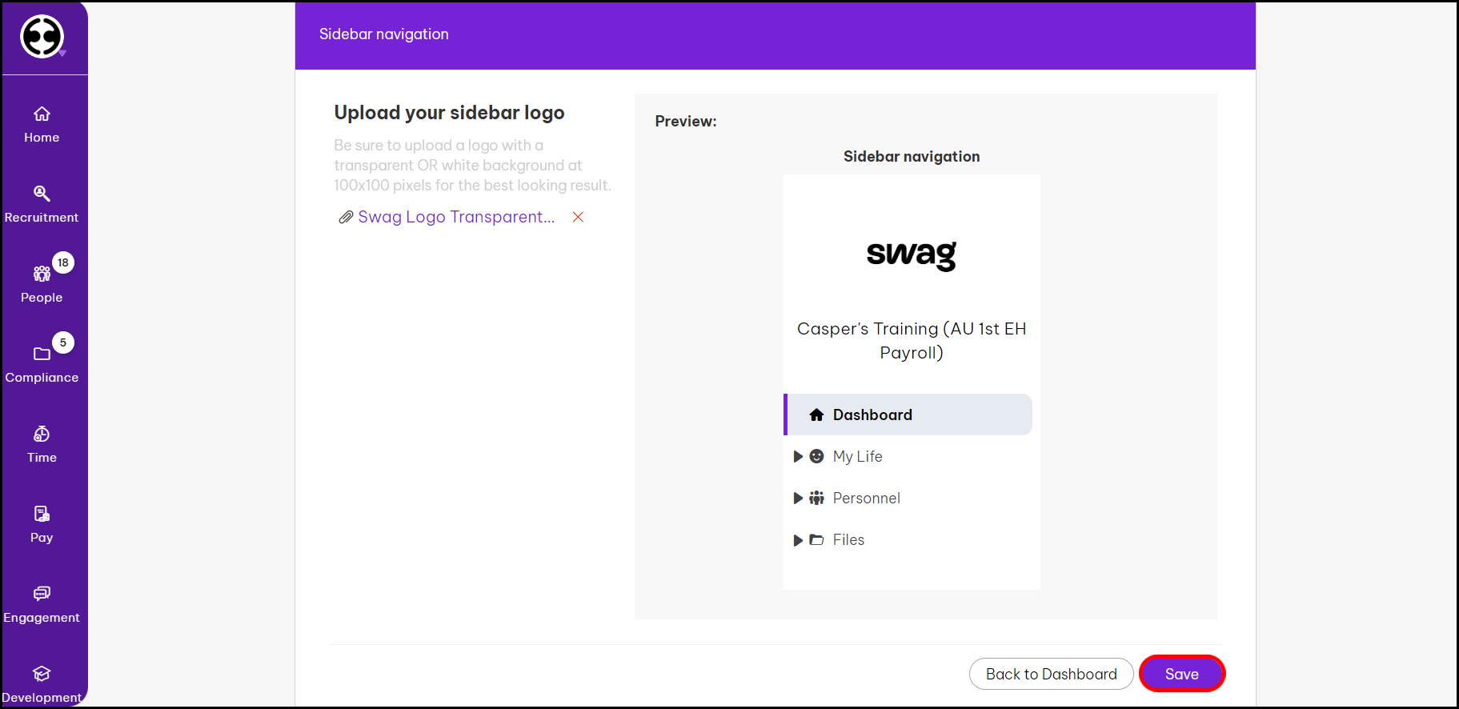Open the Home section in sidebar
This screenshot has width=1459, height=709.
tap(42, 125)
